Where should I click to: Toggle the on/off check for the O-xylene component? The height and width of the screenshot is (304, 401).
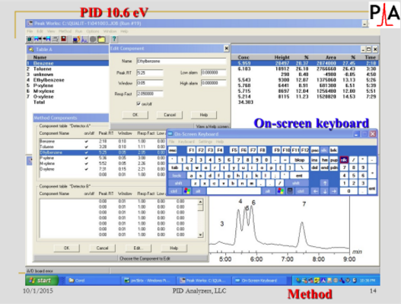[x=87, y=169]
